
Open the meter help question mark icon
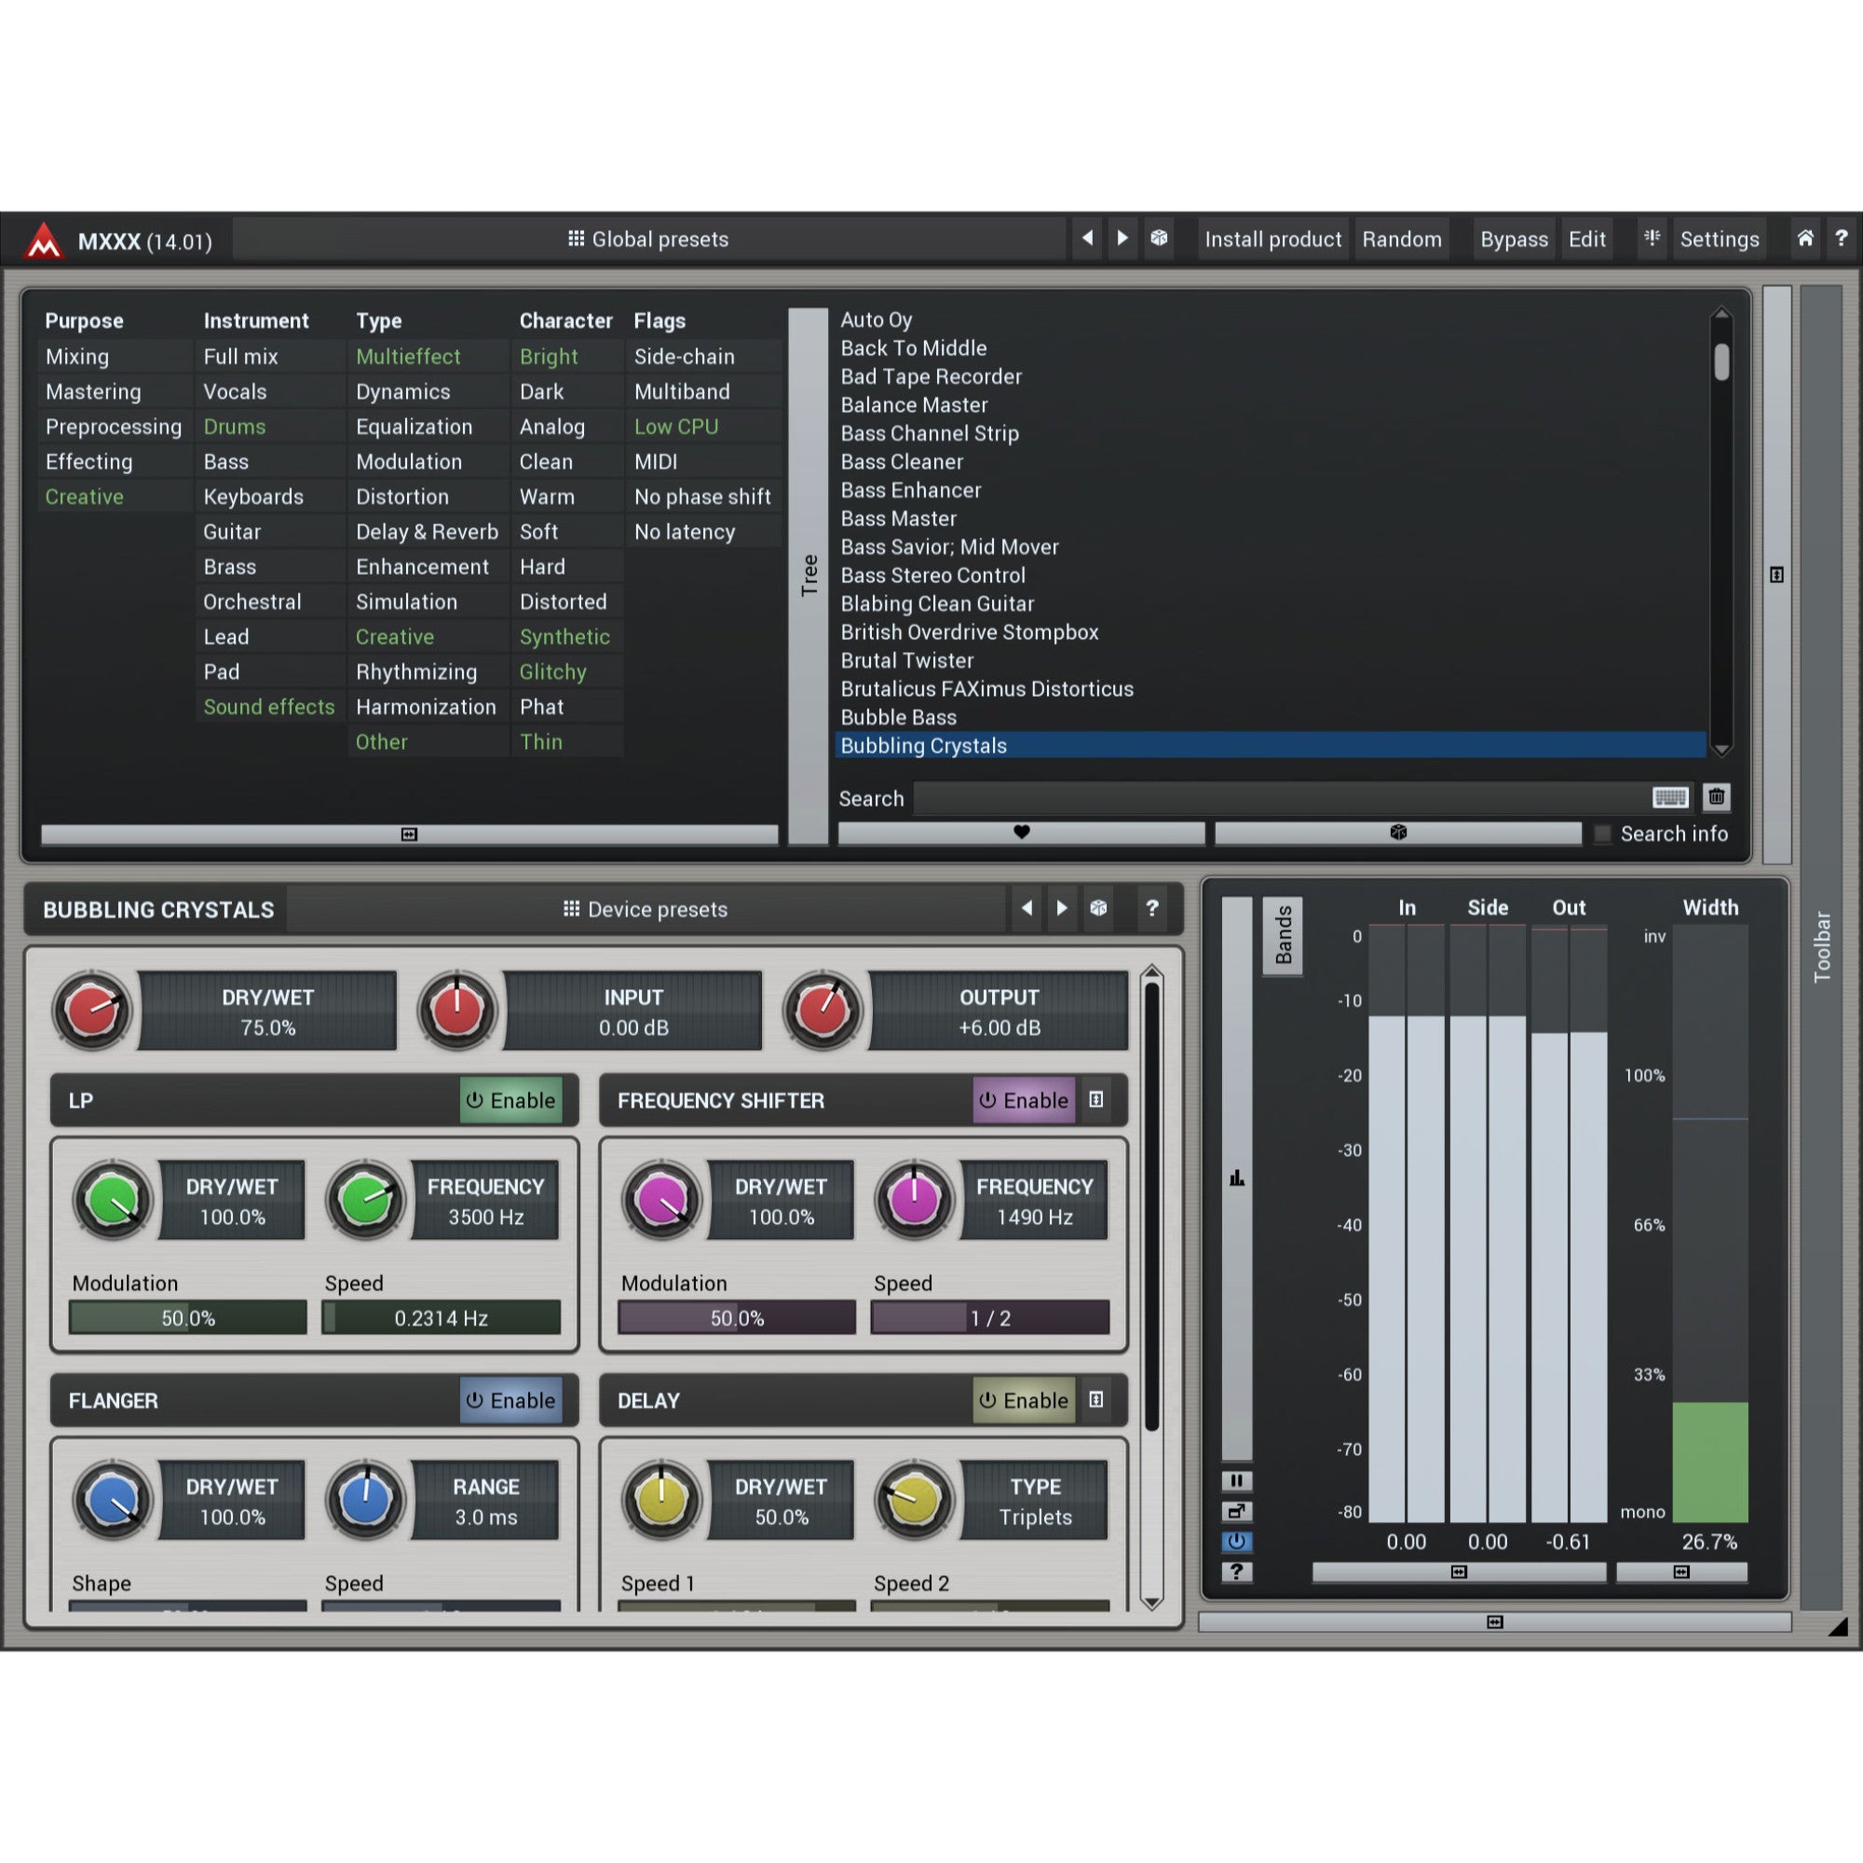point(1236,1571)
